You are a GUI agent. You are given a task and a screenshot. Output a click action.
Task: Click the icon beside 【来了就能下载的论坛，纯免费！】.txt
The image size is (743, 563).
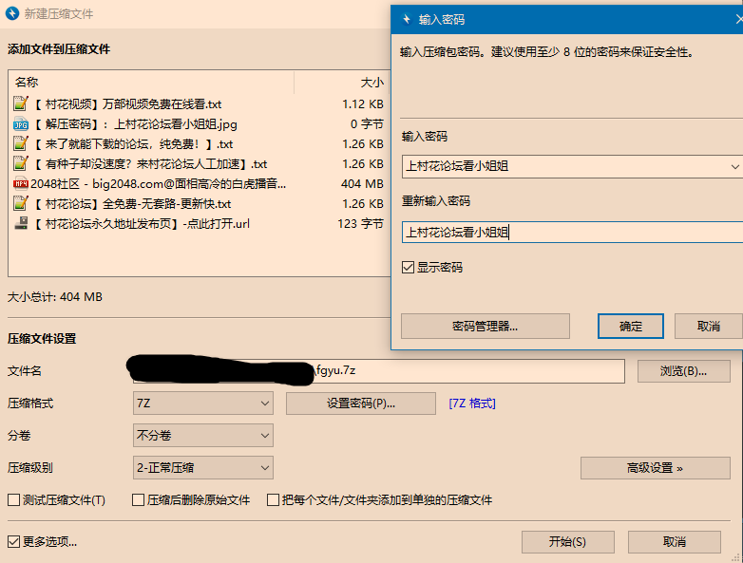click(x=20, y=143)
